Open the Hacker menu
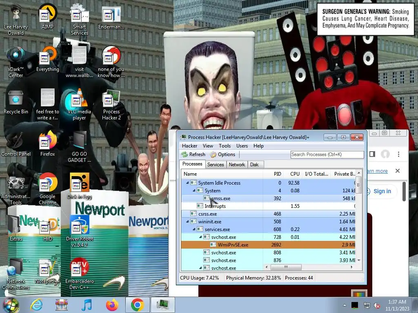 click(189, 146)
